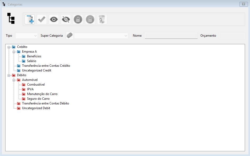Click the eraser icon beside Super Categoria

coord(70,36)
